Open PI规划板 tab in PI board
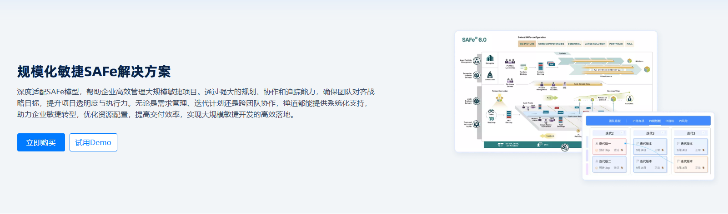728x214 pixels. click(x=655, y=121)
